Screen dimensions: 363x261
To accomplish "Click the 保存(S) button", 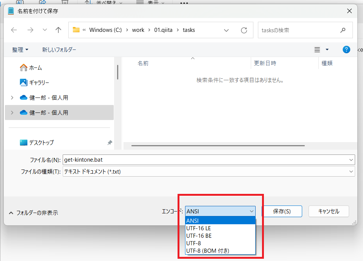I will [282, 211].
